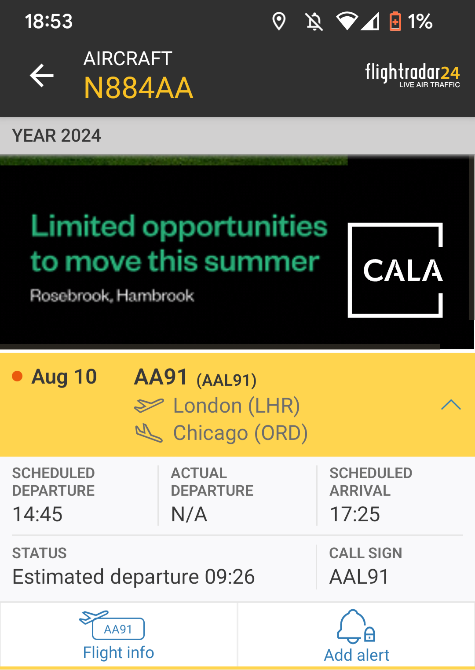Tap the location pin status icon
The height and width of the screenshot is (670, 475).
[x=279, y=21]
